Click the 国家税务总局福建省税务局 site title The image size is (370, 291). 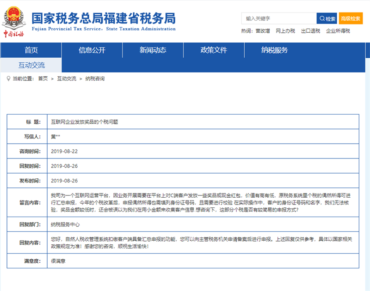[x=103, y=19]
